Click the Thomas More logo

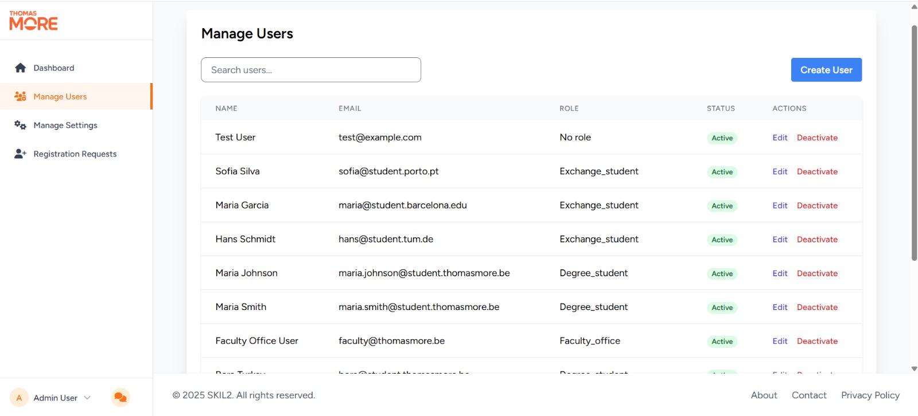(x=33, y=20)
